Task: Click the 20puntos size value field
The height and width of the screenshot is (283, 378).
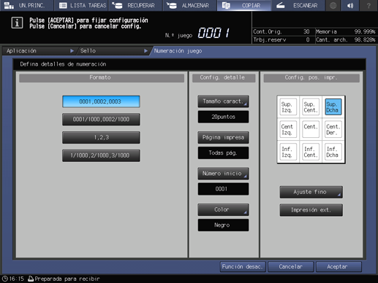Action: point(223,117)
